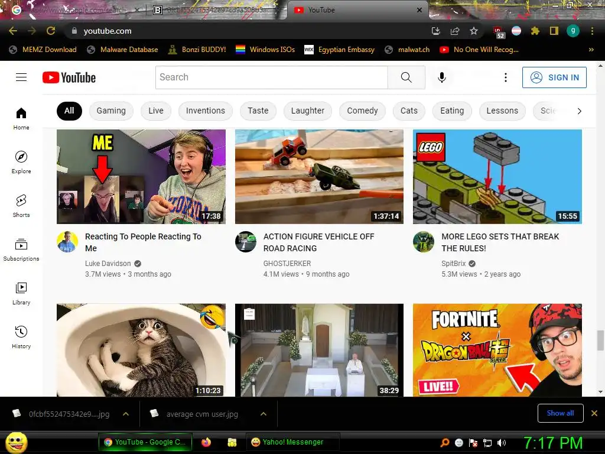Open the LEGO sets video thumbnail
605x454 pixels.
pos(497,176)
